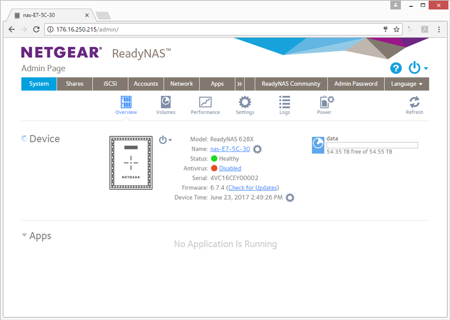The width and height of the screenshot is (450, 320).
Task: Click the firmware version 6.7.4
Action: coord(217,188)
